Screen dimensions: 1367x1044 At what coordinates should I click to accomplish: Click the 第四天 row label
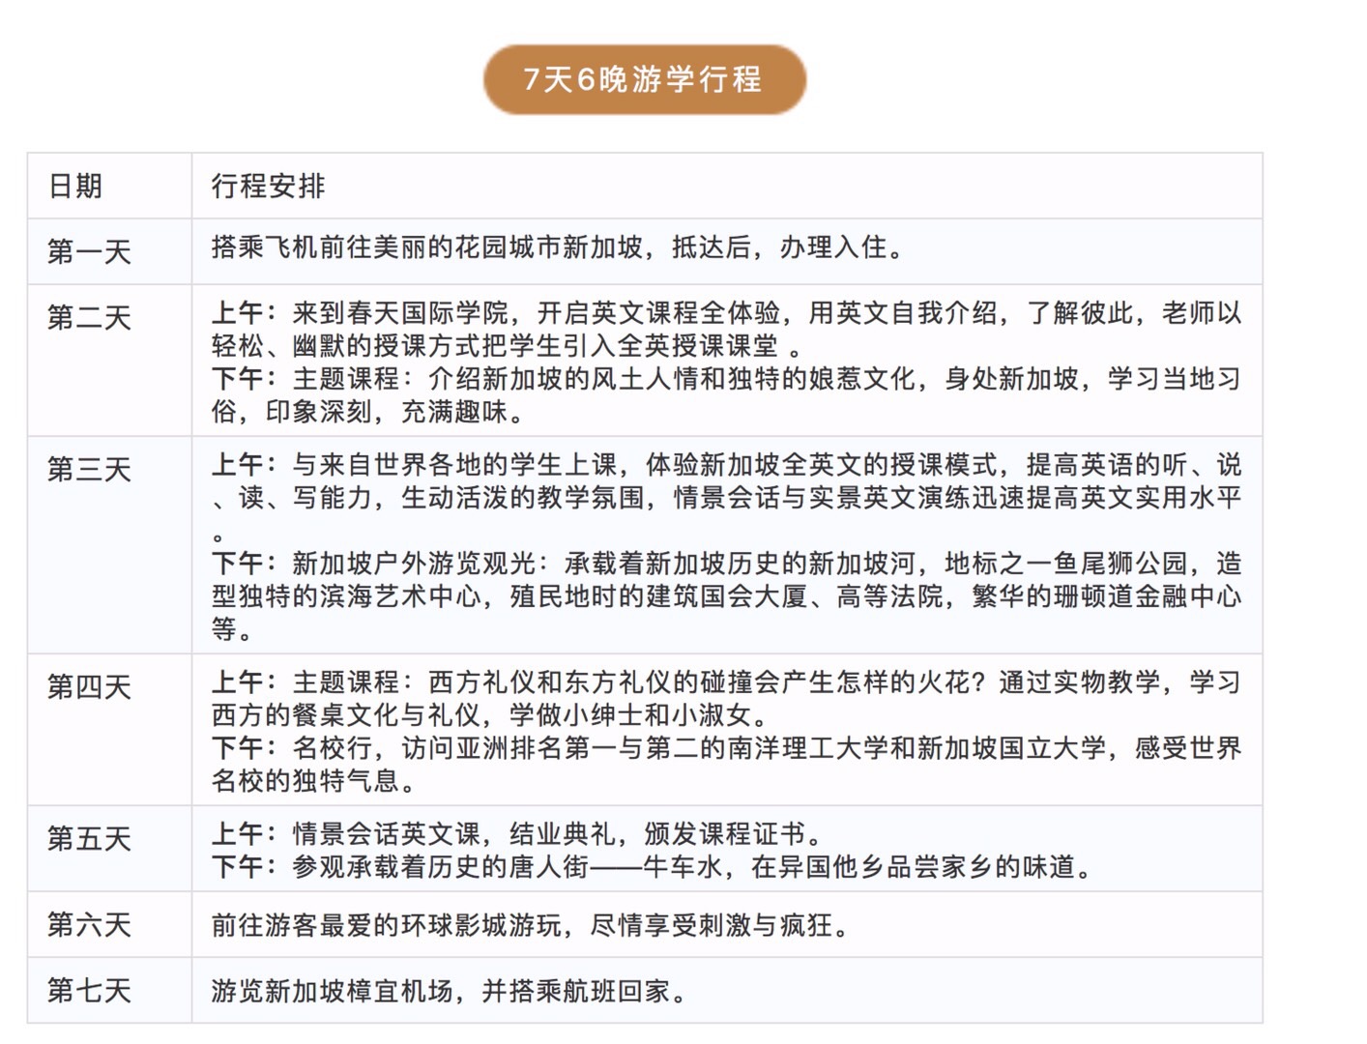click(89, 687)
